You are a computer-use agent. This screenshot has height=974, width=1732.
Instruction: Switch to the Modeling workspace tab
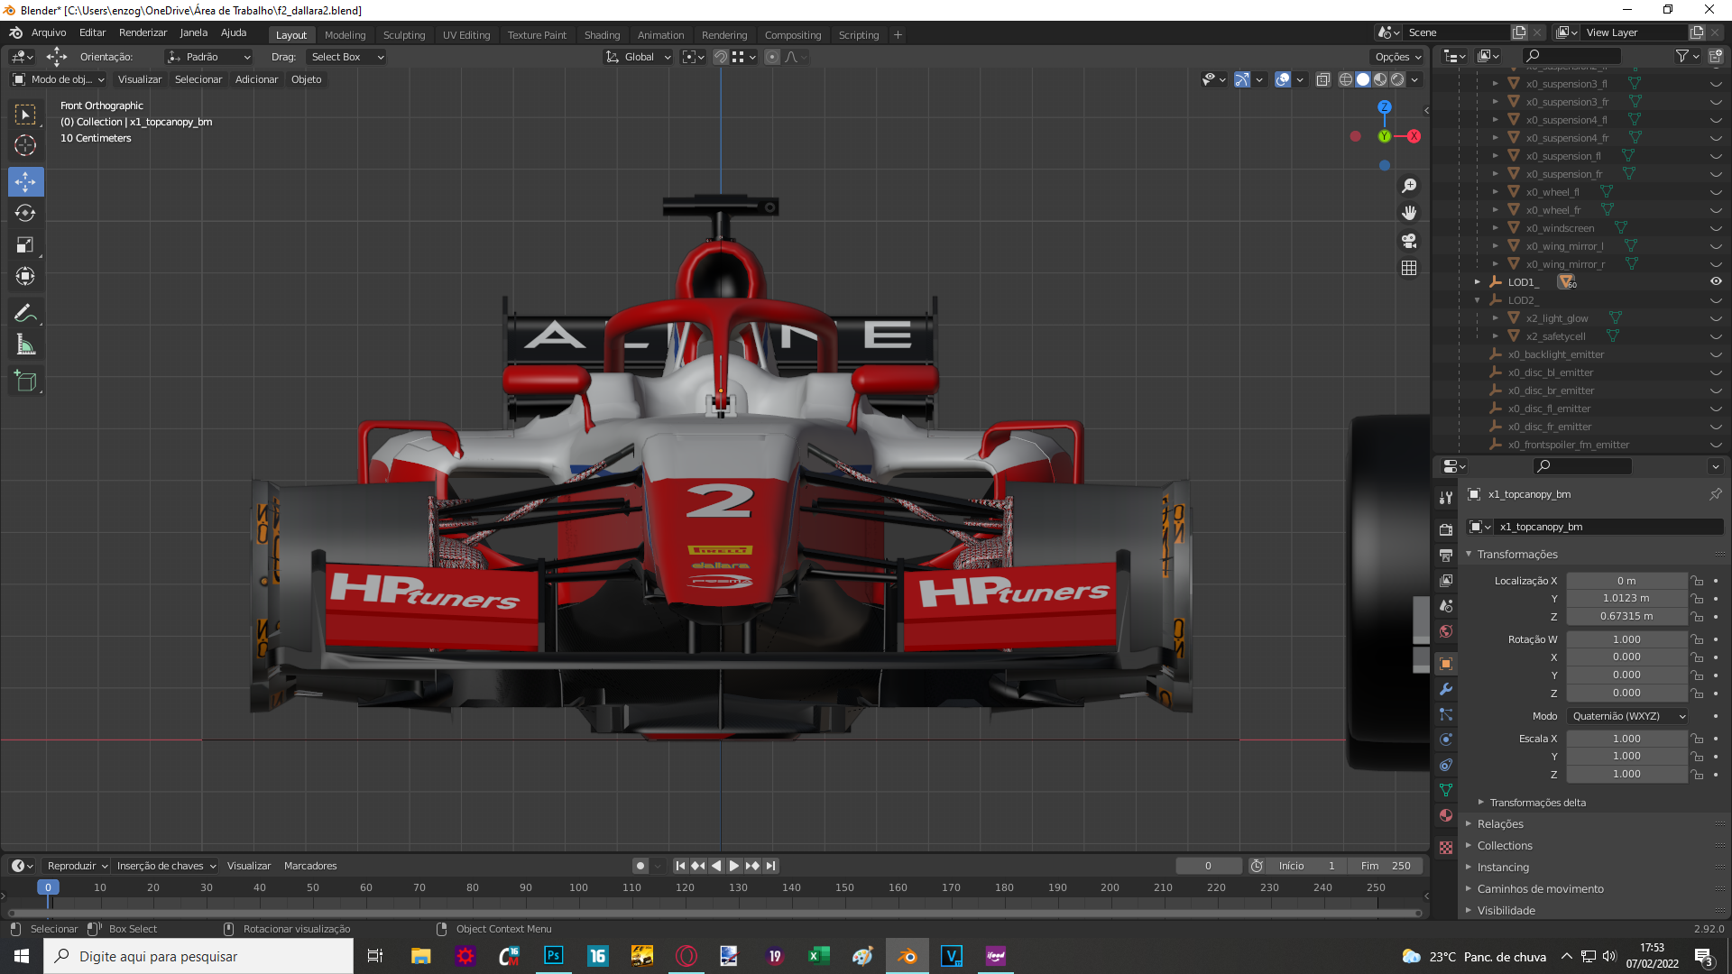pyautogui.click(x=345, y=35)
